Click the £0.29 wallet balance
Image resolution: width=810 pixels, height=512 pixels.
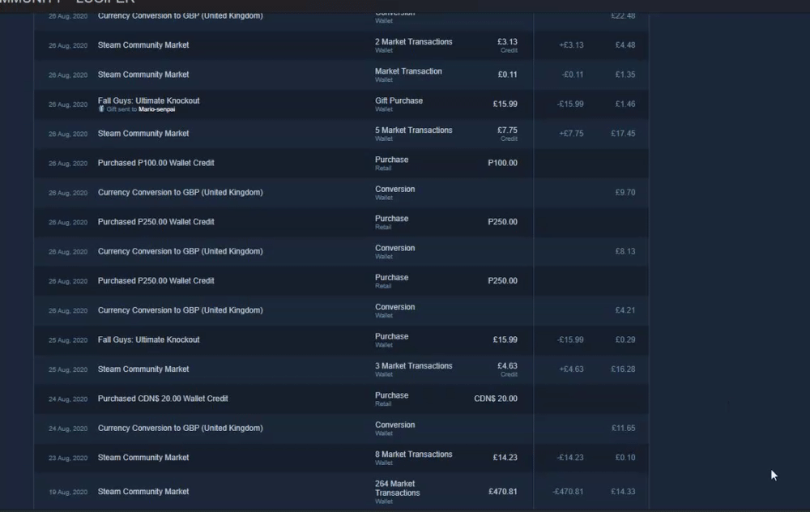pos(625,339)
